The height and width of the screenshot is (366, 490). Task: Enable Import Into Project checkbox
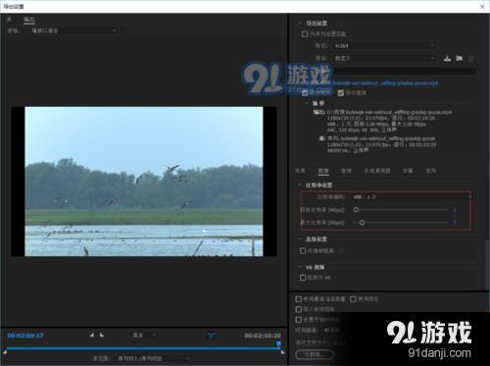(298, 309)
